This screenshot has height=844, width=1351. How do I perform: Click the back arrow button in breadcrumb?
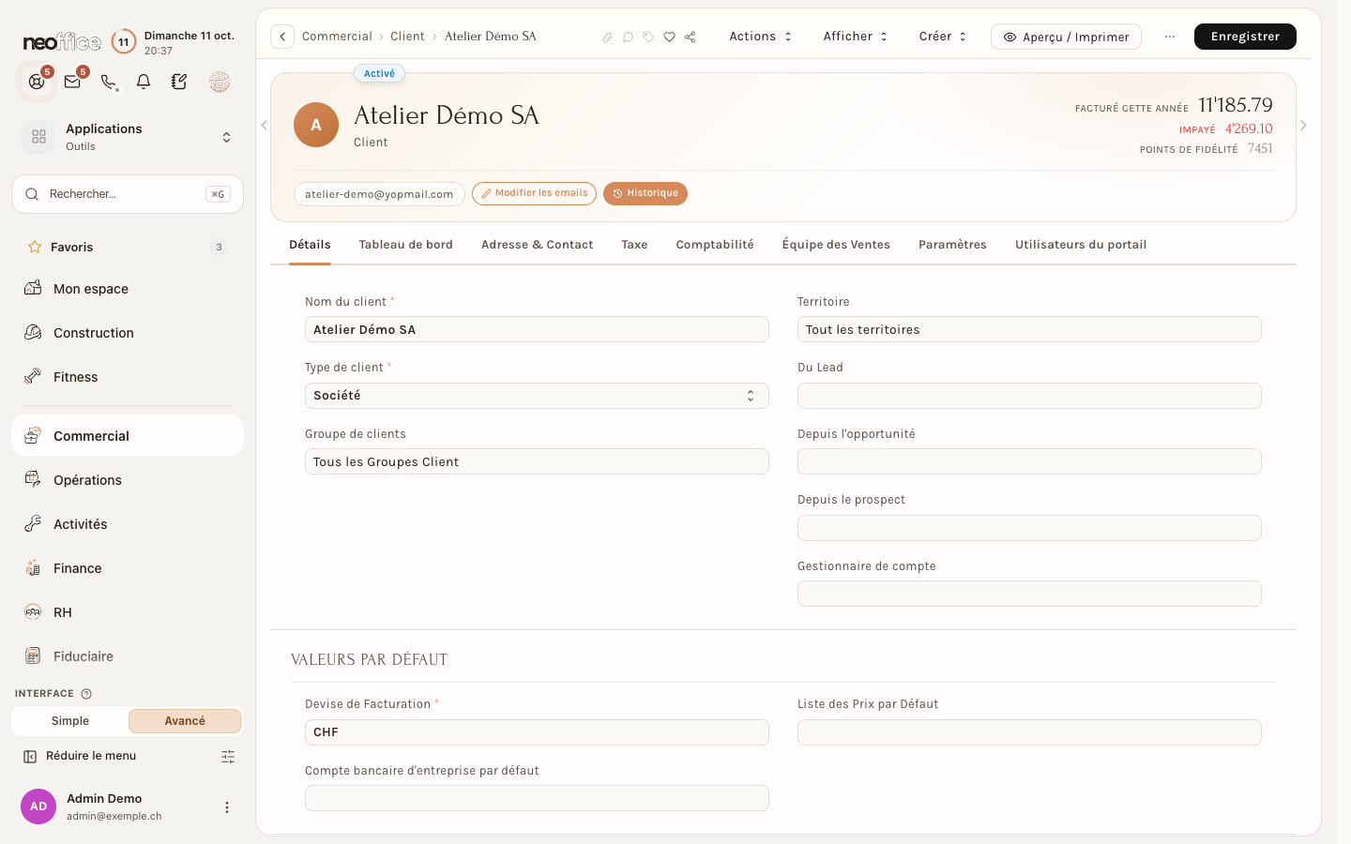282,37
